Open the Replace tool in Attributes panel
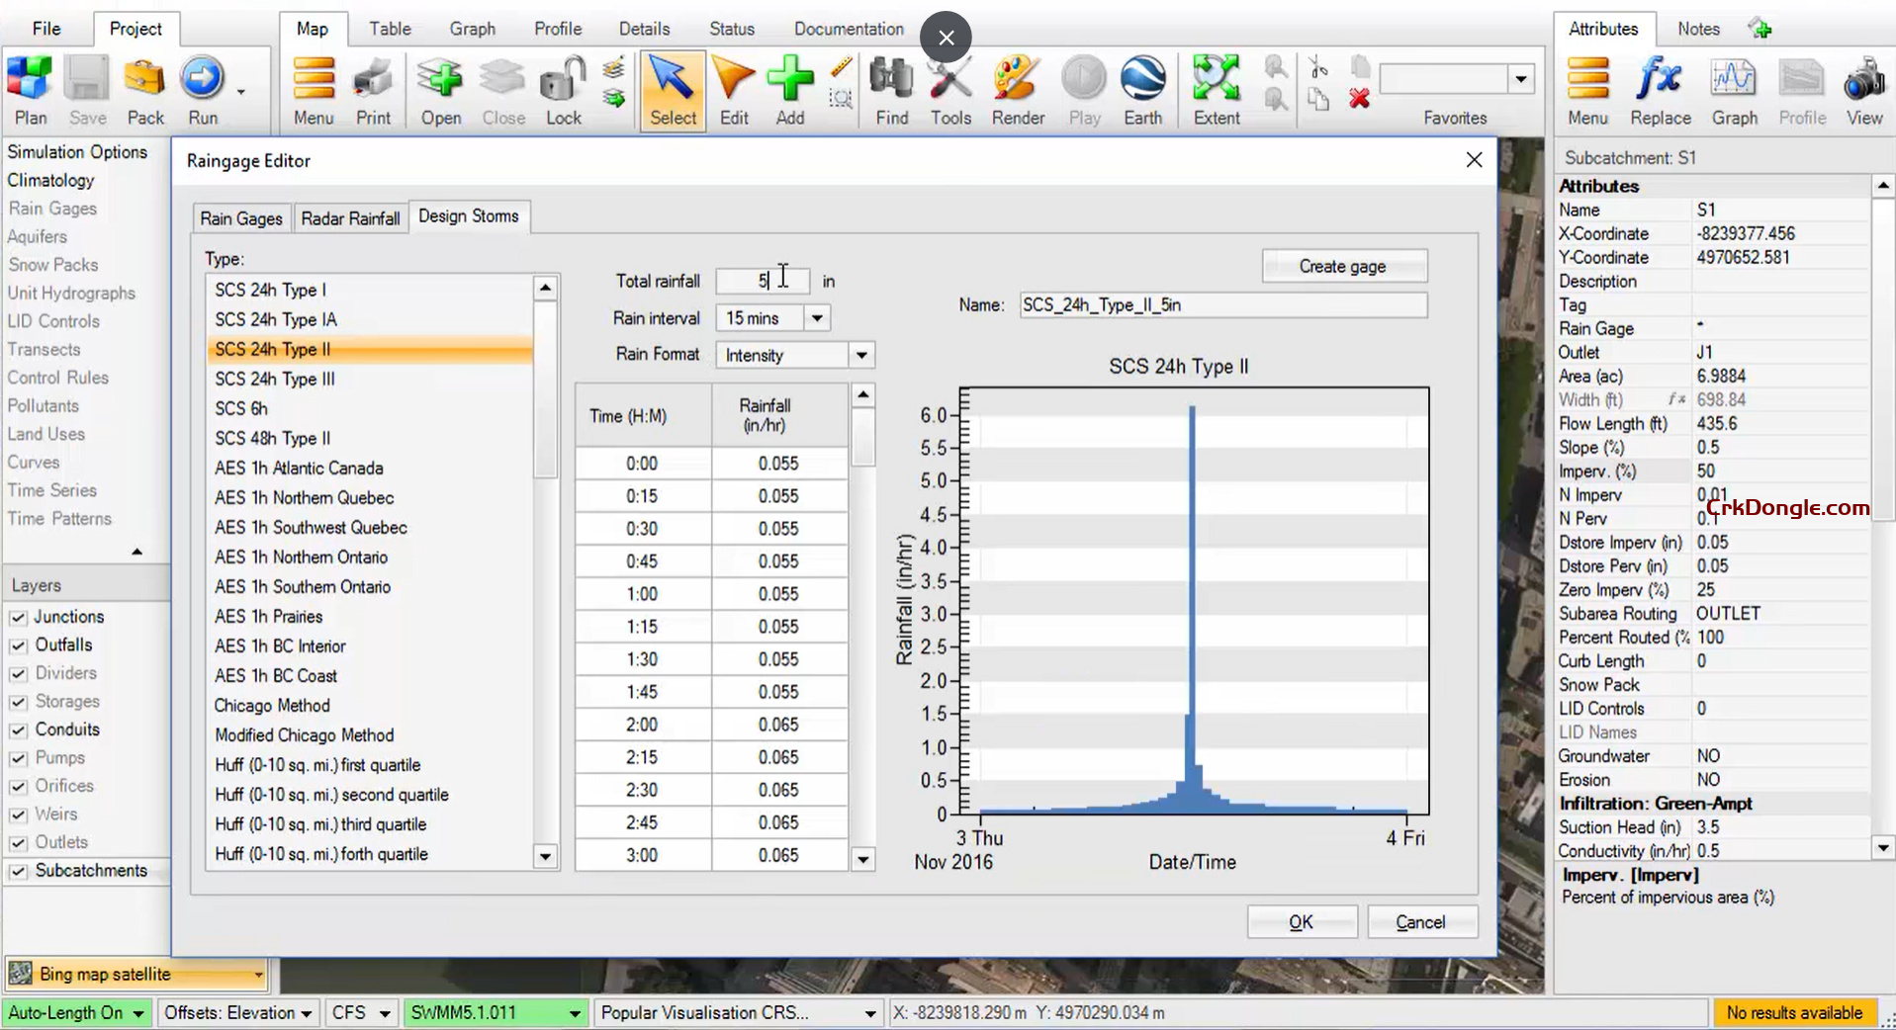 click(x=1659, y=89)
